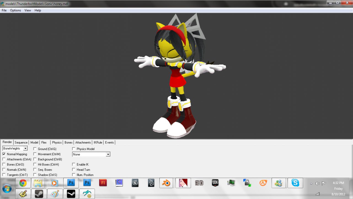Screen dimensions: 353x199
Task: Click the 8/10/2012 date in the tray
Action: (338, 194)
